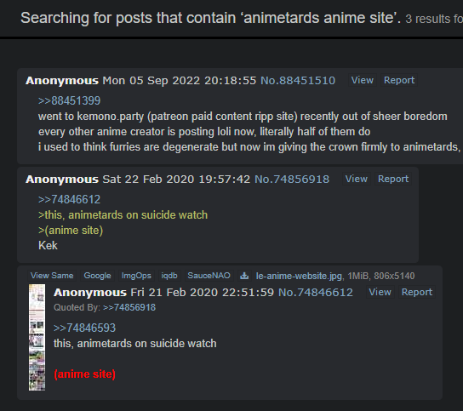Open the le-anime-website.jpg filename link
The height and width of the screenshot is (411, 463).
299,276
